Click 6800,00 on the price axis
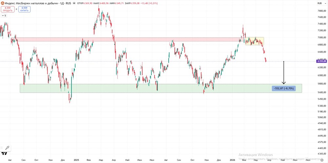Viewport: 328px width, 163px height. (322, 45)
